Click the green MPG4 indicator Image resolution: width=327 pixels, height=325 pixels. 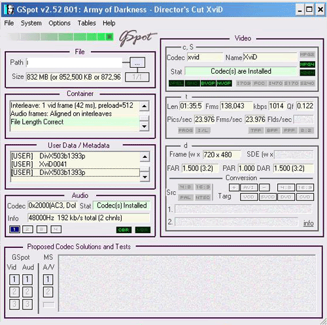point(307,65)
